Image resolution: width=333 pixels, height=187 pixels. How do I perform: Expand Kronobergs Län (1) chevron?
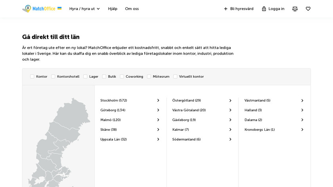tap(302, 130)
